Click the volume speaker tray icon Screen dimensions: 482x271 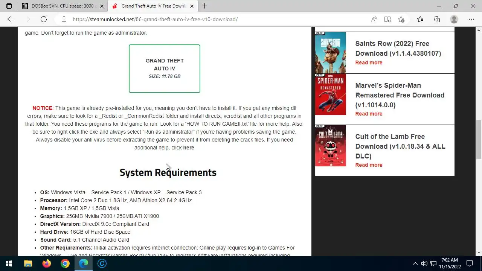pyautogui.click(x=424, y=263)
